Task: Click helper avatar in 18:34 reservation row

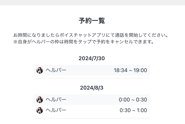Action: (40, 70)
